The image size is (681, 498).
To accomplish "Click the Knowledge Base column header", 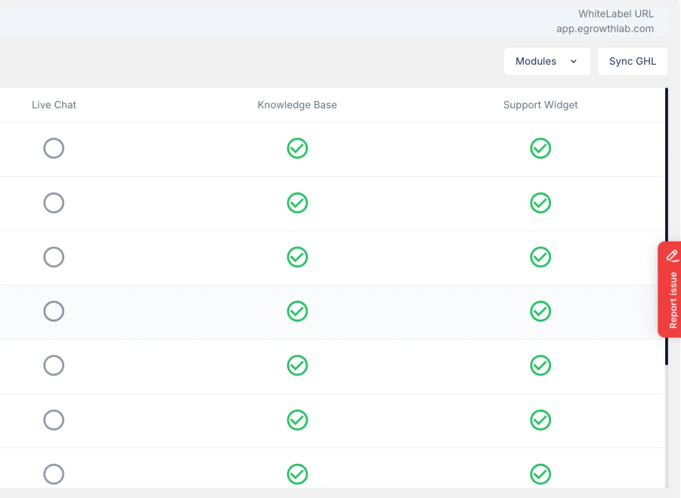I will [297, 105].
